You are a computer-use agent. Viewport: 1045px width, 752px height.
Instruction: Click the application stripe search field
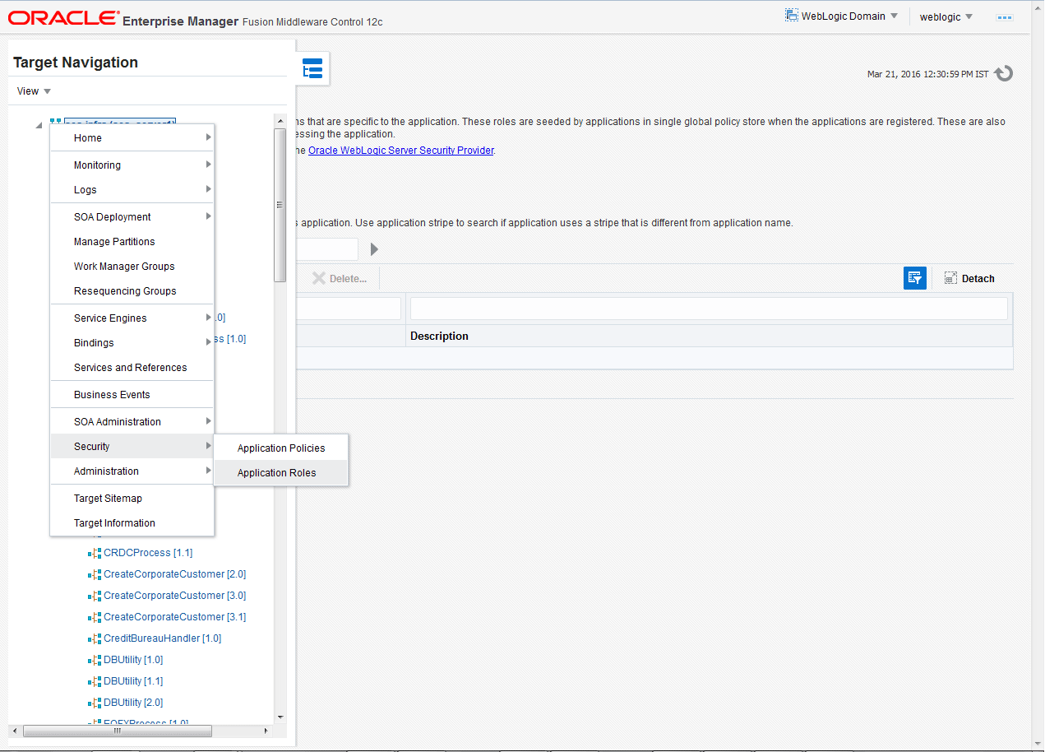(x=326, y=249)
